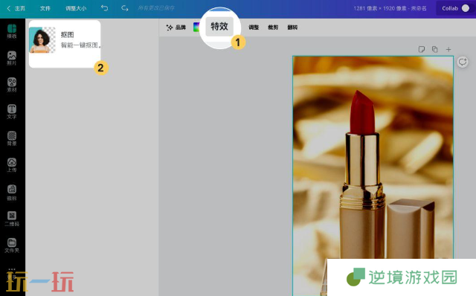
Task: Click the 所有更改已保存 status text
Action: point(156,8)
